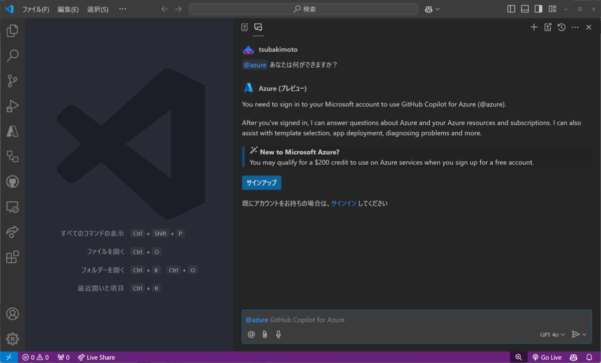This screenshot has width=601, height=363.
Task: Click the 最近開いた項目 shortcut label
Action: pyautogui.click(x=101, y=288)
